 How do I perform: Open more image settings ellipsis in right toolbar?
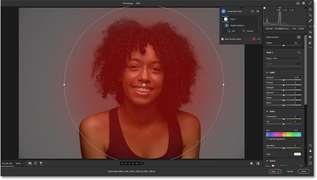[310, 47]
